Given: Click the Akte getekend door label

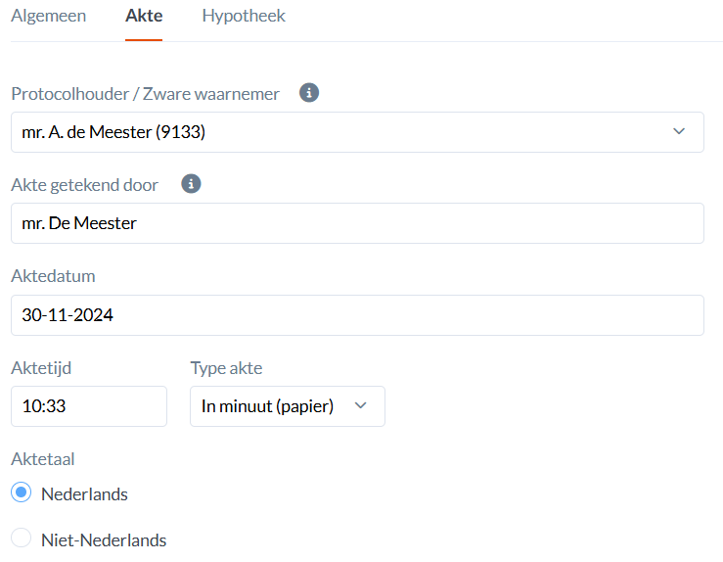Looking at the screenshot, I should tap(84, 185).
